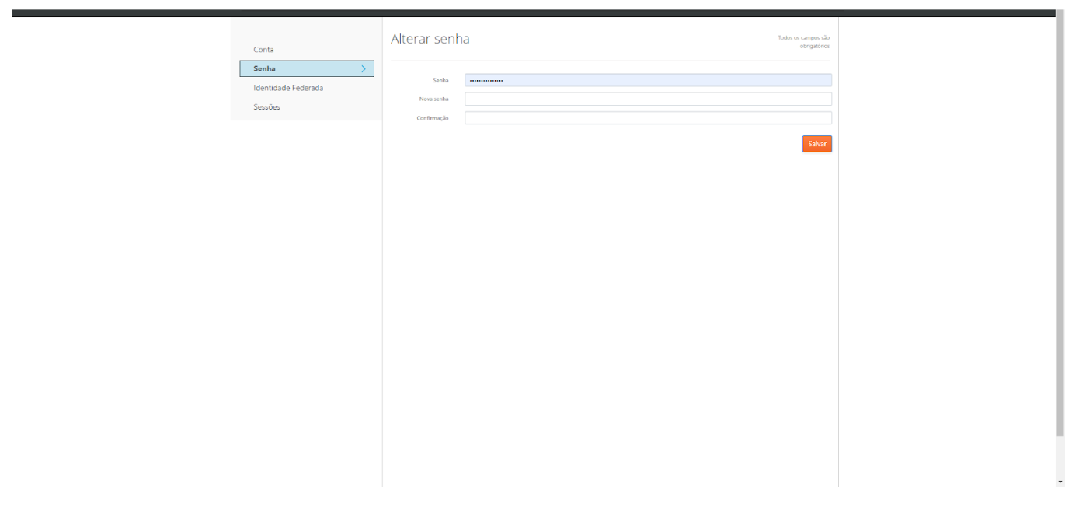Screen dimensions: 1072x512
Task: Click the scroll-down arrow at scrollbar bottom
Action: point(1060,482)
